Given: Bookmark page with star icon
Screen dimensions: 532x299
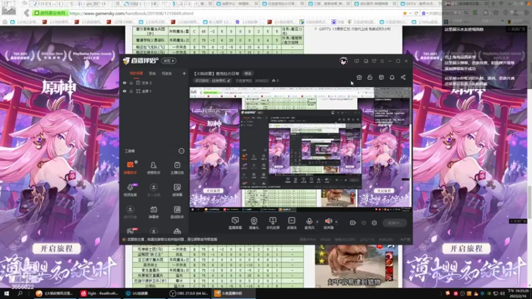Looking at the screenshot, I should (405, 13).
